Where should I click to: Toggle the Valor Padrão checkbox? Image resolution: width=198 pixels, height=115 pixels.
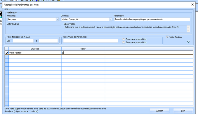click(167, 37)
